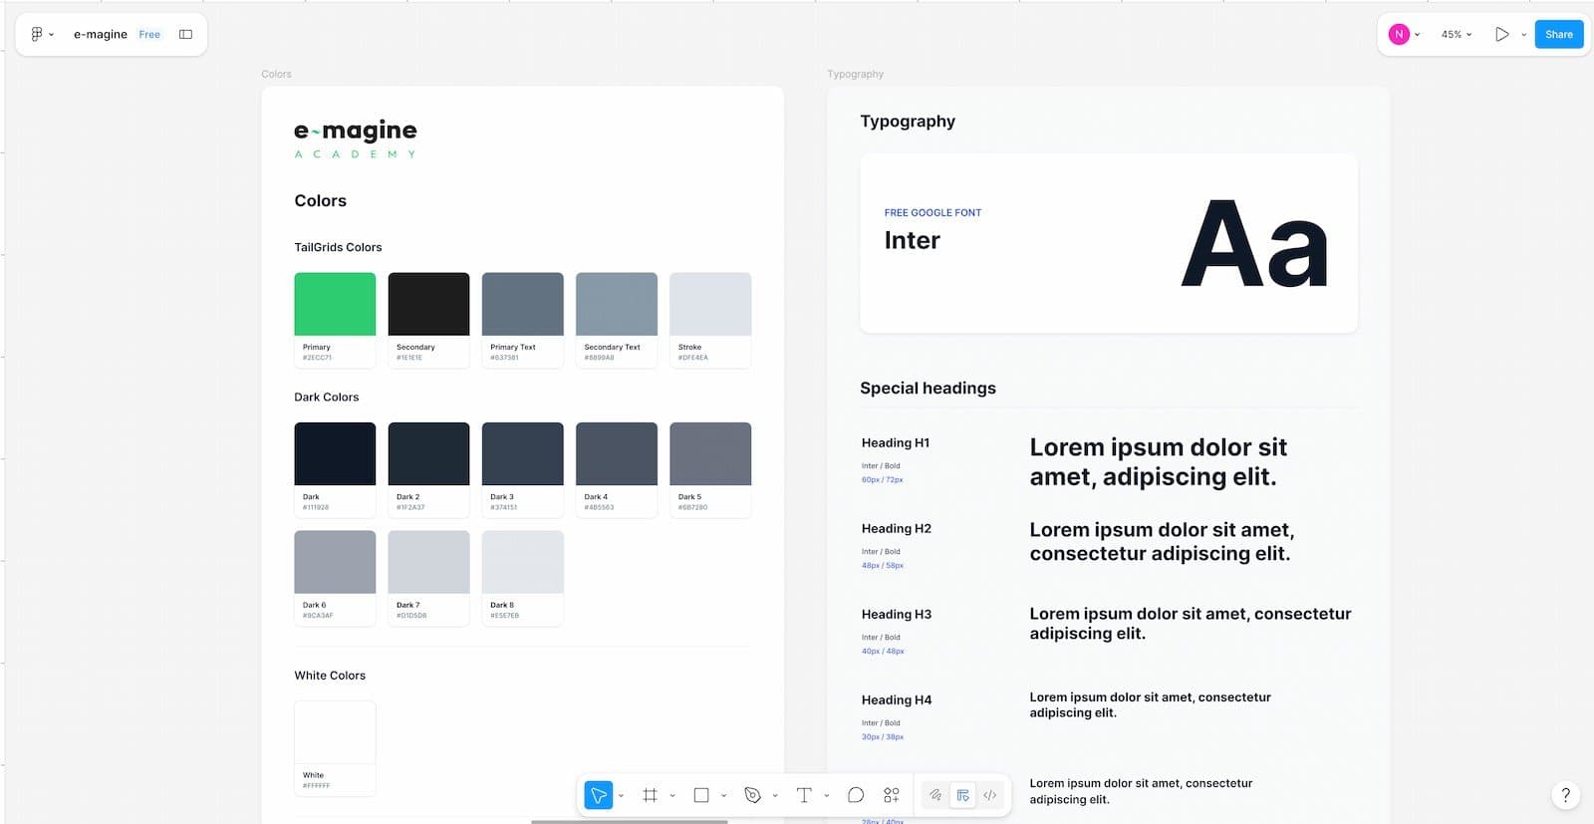Open the help question mark button
Viewport: 1594px width, 824px height.
1566,795
